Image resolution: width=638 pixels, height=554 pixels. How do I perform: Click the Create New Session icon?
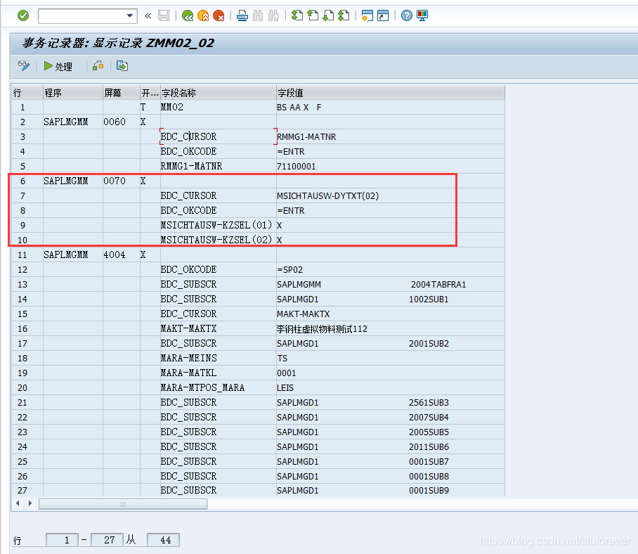(367, 16)
